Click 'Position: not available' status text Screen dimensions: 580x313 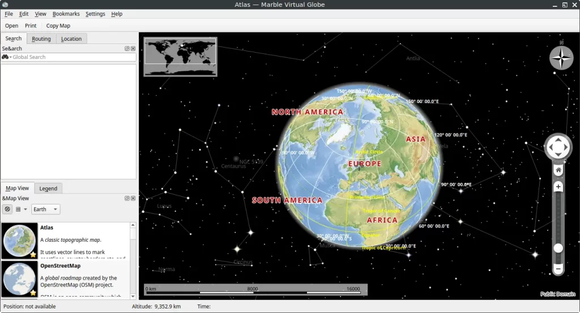pyautogui.click(x=29, y=306)
